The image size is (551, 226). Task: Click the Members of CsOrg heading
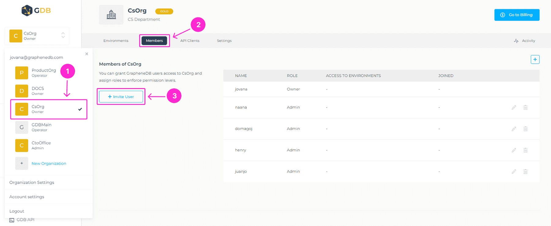point(120,64)
